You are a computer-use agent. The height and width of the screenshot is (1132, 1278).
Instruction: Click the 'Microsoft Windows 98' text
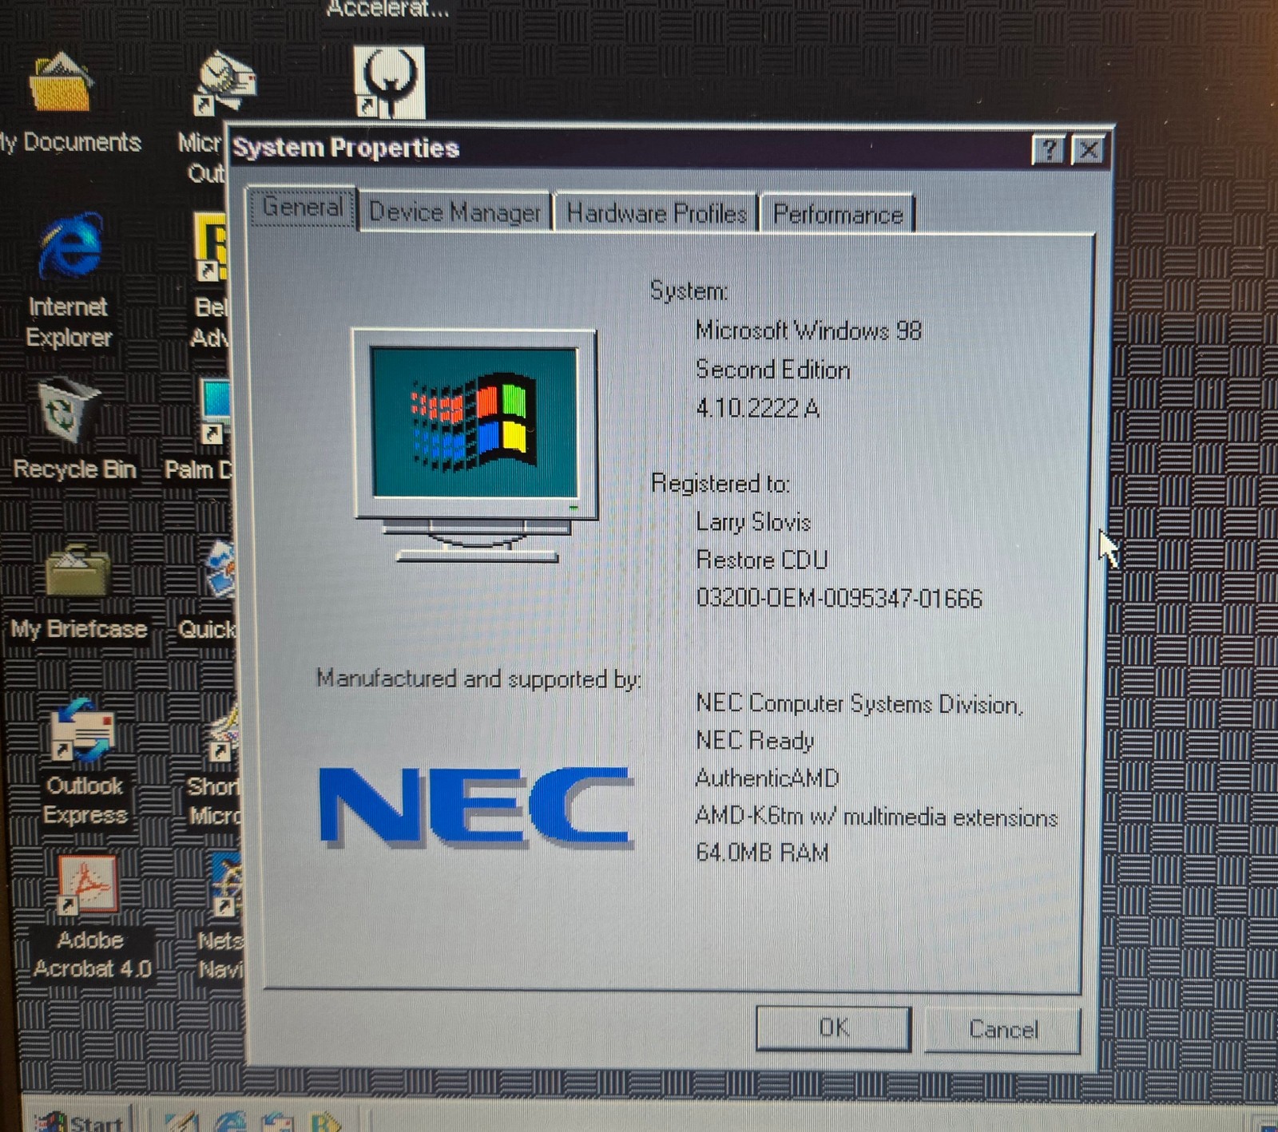808,330
